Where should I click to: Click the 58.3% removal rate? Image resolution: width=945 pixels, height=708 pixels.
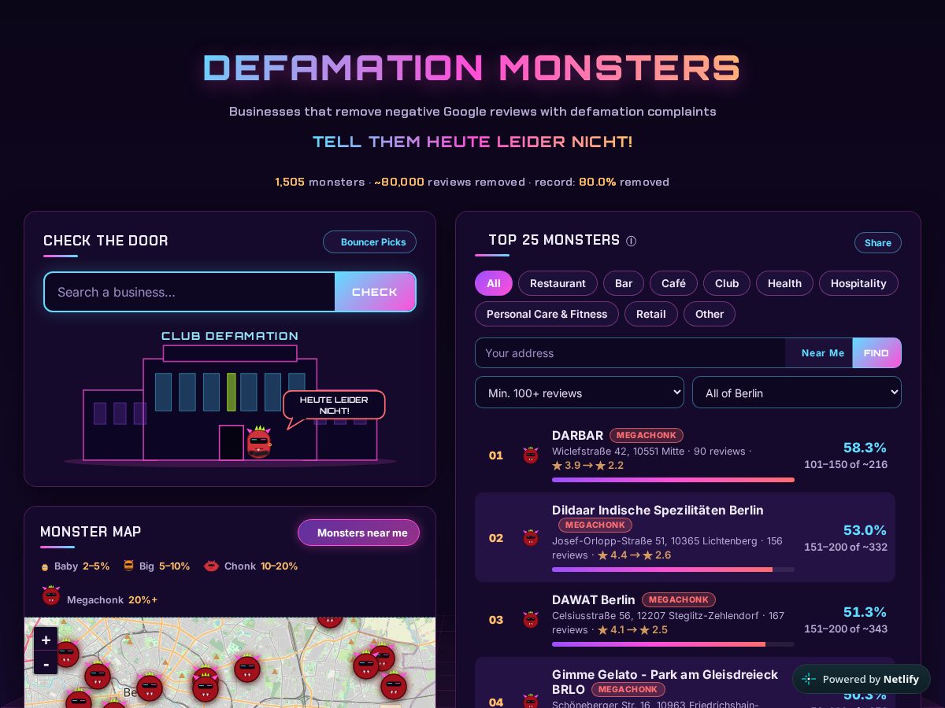tap(865, 448)
